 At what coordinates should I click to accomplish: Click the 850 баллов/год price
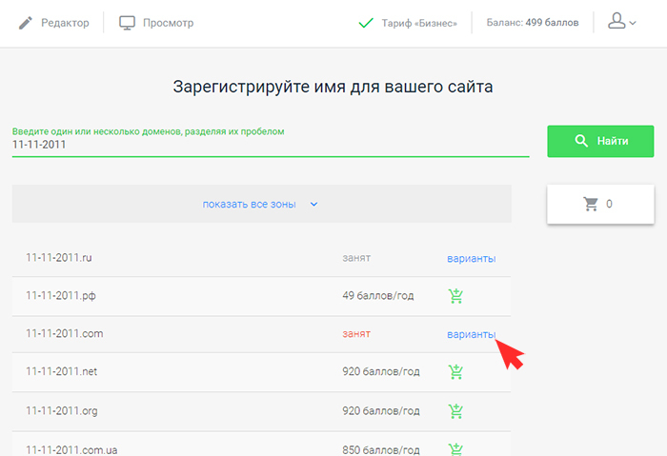click(381, 449)
